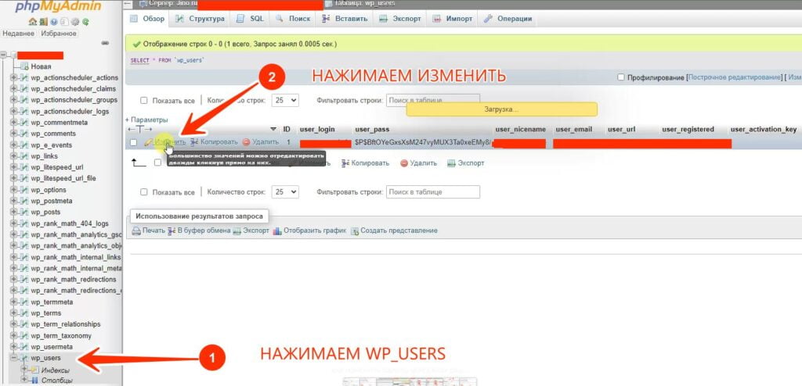Click the wp_comments table icon

tap(24, 134)
